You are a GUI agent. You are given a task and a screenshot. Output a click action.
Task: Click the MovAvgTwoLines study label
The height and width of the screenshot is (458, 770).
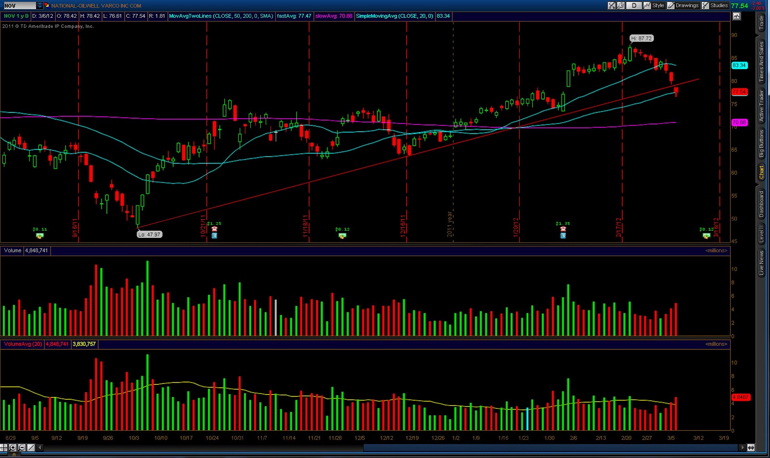coord(221,16)
